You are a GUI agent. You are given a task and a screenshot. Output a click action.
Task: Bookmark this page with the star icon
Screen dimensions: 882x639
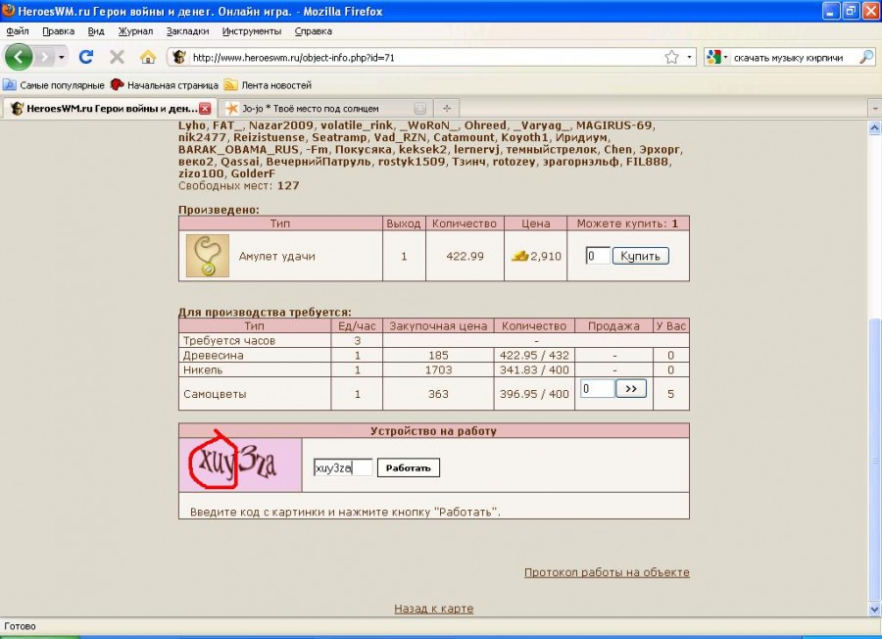(671, 57)
